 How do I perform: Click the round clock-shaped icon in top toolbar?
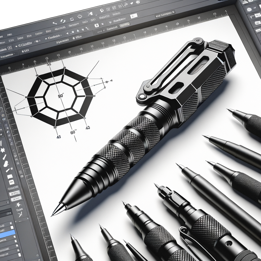click(80, 16)
